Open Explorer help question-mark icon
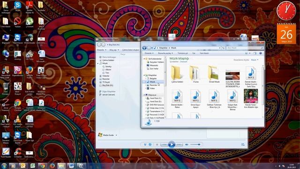This screenshot has width=300, height=169. tap(261, 53)
